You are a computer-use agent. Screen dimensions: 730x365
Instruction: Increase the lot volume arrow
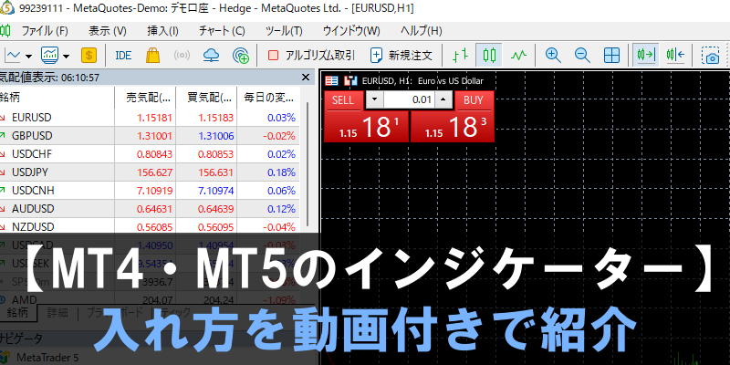[443, 99]
